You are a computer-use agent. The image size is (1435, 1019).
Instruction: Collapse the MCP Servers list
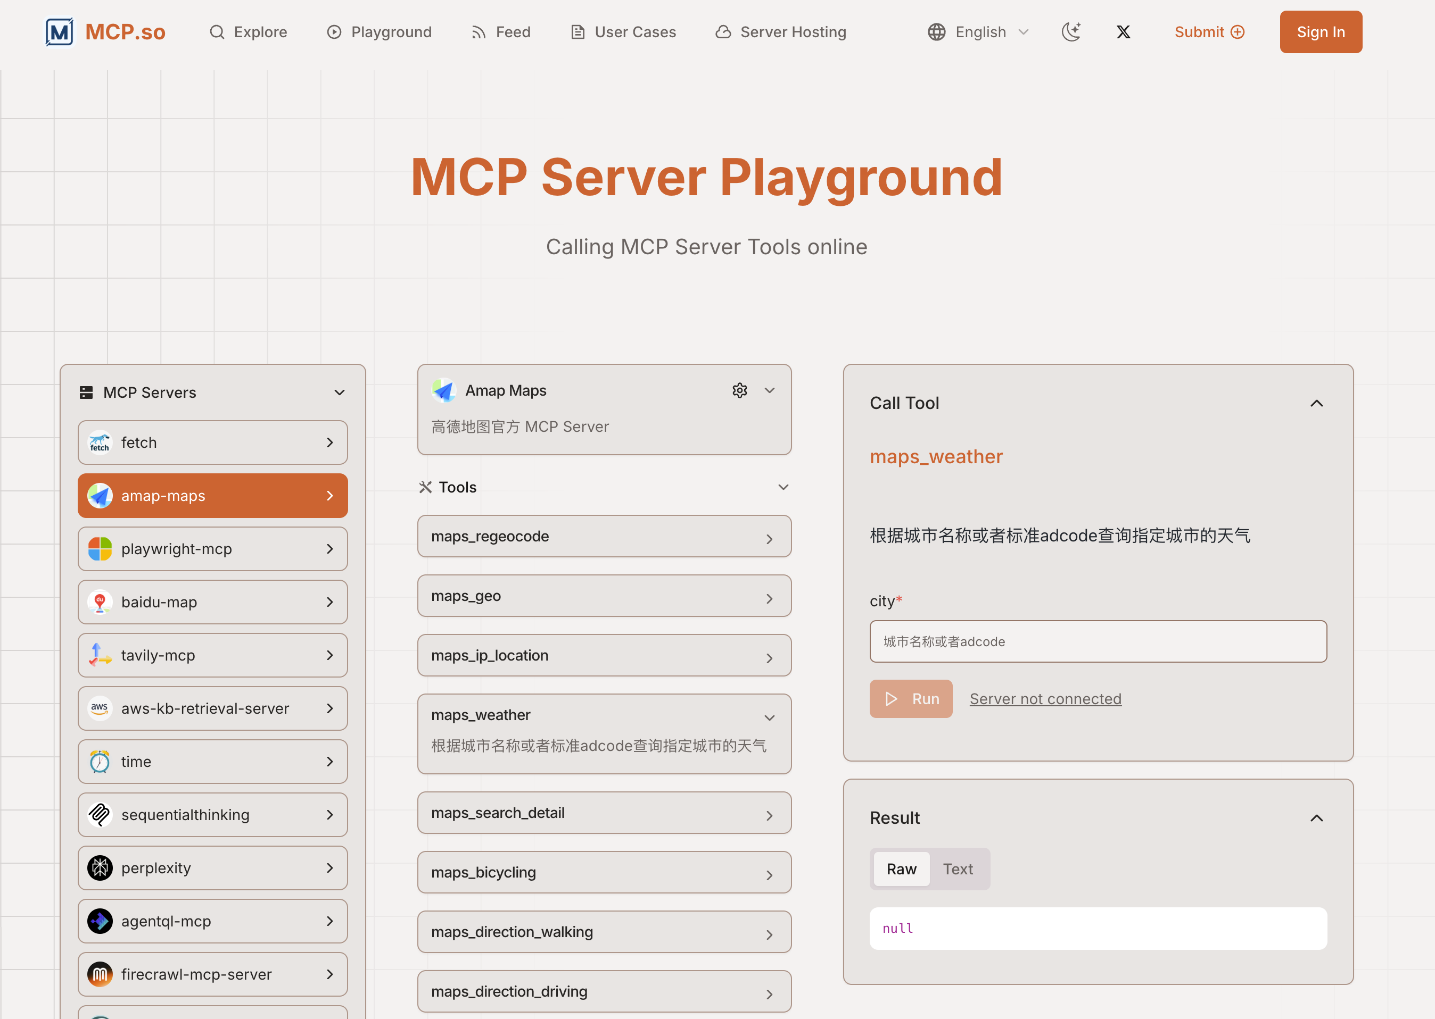pyautogui.click(x=339, y=393)
